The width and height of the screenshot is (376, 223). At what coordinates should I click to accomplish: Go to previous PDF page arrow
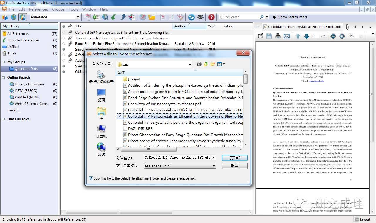click(298, 36)
